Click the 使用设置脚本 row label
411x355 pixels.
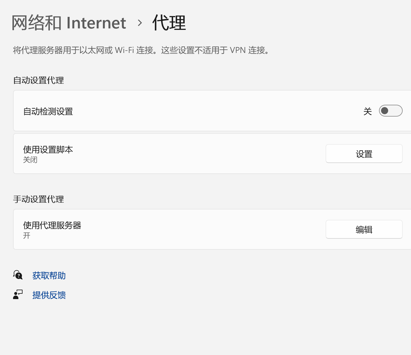coord(48,150)
